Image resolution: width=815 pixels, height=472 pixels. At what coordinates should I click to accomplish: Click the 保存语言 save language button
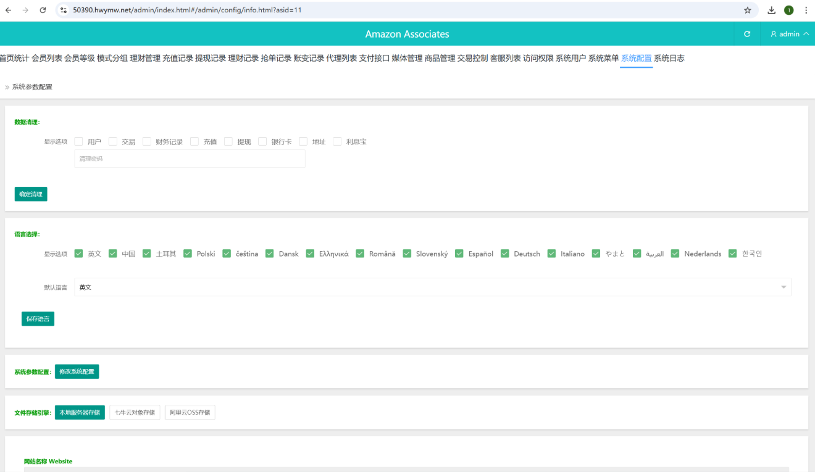tap(38, 318)
